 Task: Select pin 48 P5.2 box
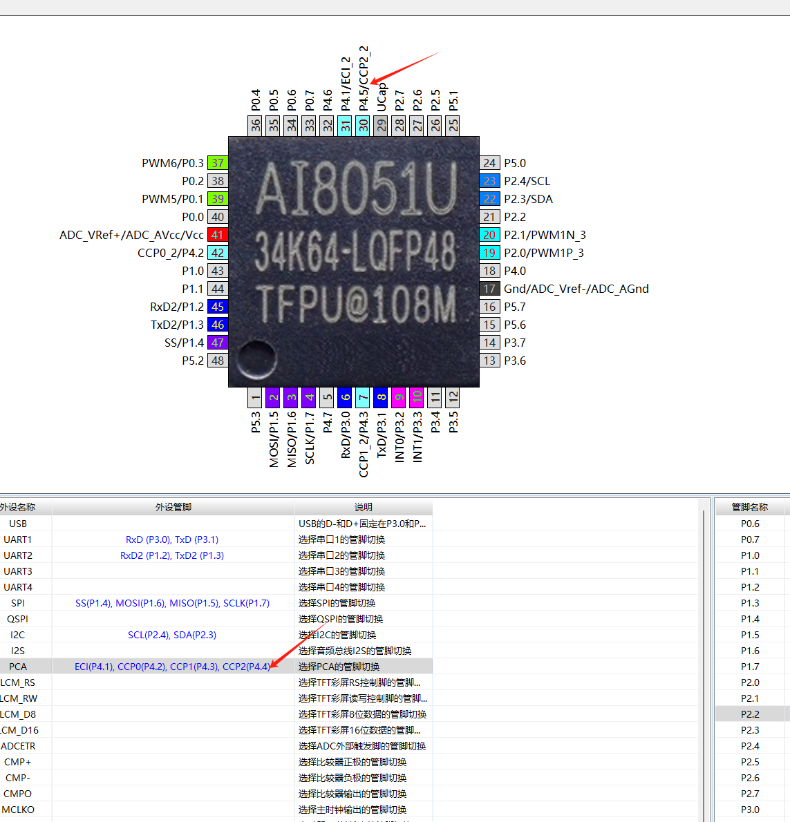pos(218,361)
